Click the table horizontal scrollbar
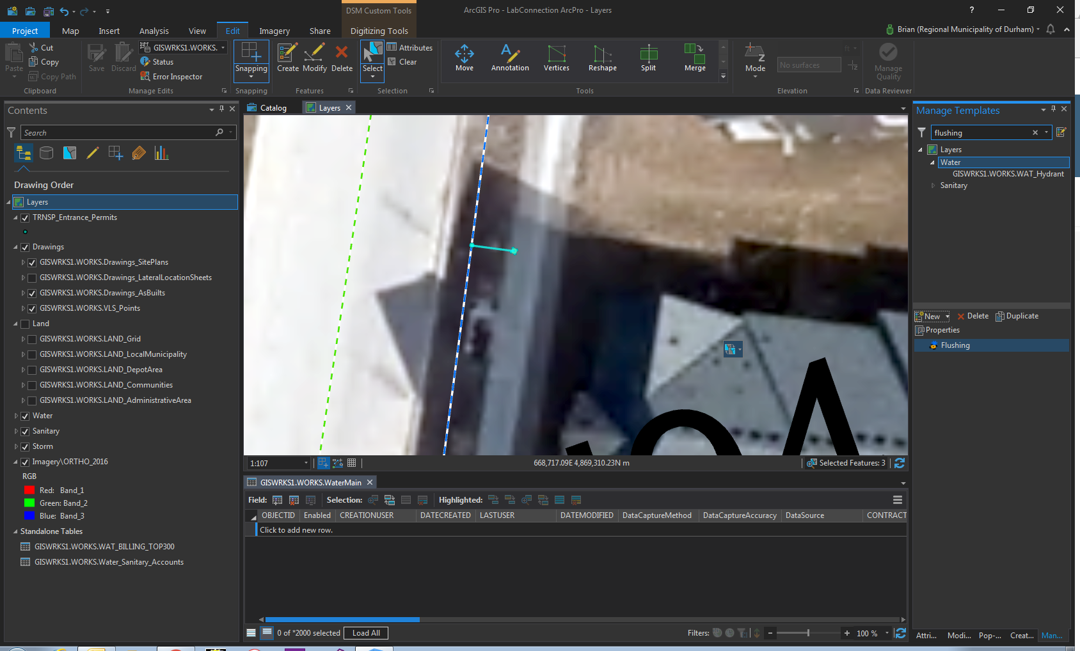 (342, 620)
